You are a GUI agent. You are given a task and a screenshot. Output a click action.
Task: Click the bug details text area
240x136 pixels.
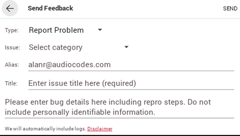pyautogui.click(x=119, y=107)
